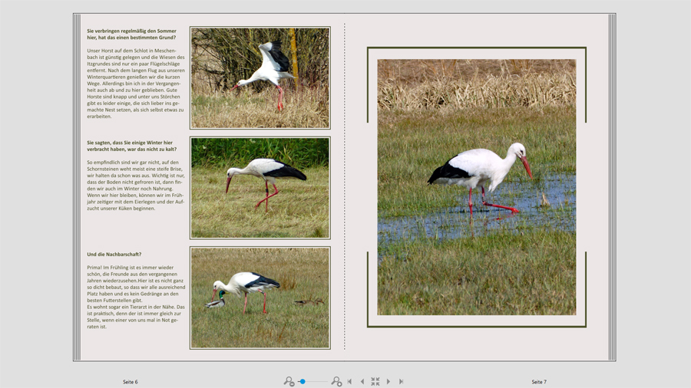Click the blue zoom slider handle
The height and width of the screenshot is (388, 691).
(303, 381)
